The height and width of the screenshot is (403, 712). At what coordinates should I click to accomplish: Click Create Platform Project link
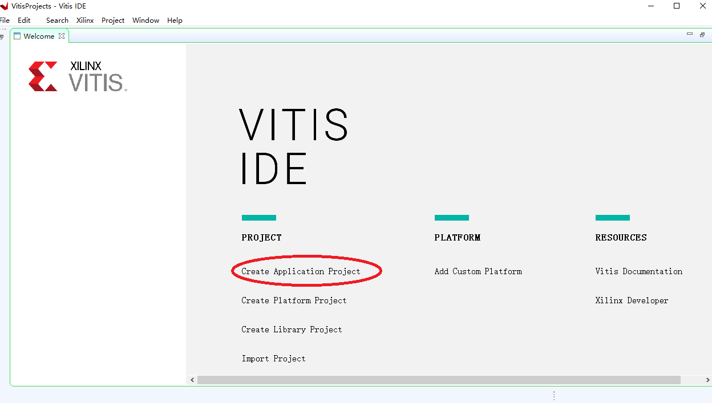294,300
